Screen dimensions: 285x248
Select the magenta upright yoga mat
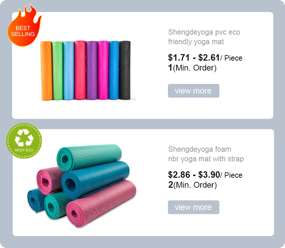pyautogui.click(x=103, y=71)
